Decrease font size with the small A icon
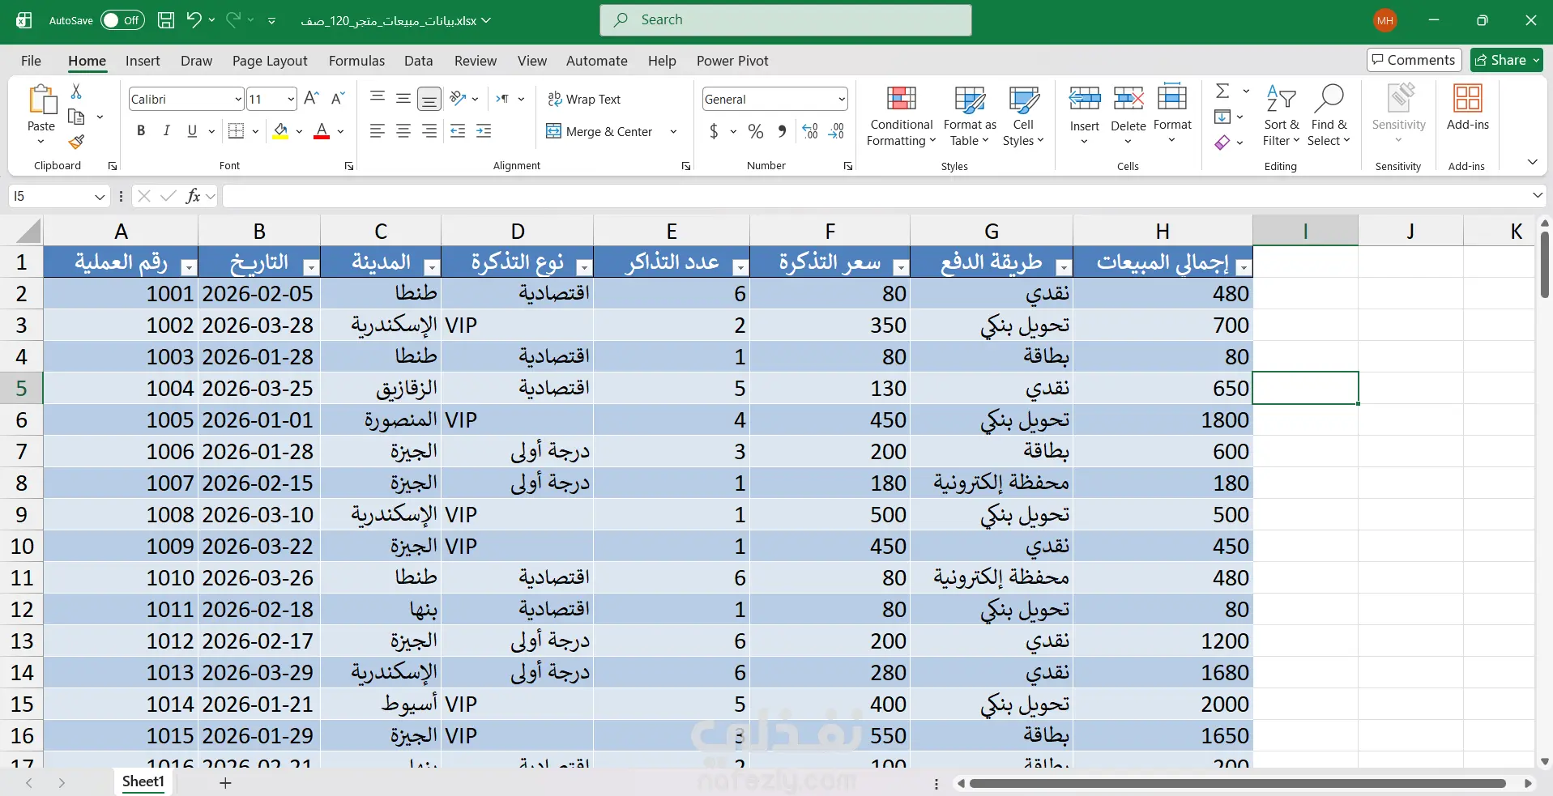The height and width of the screenshot is (796, 1553). [339, 99]
